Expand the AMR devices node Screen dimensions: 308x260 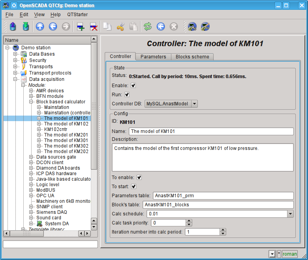(31, 91)
